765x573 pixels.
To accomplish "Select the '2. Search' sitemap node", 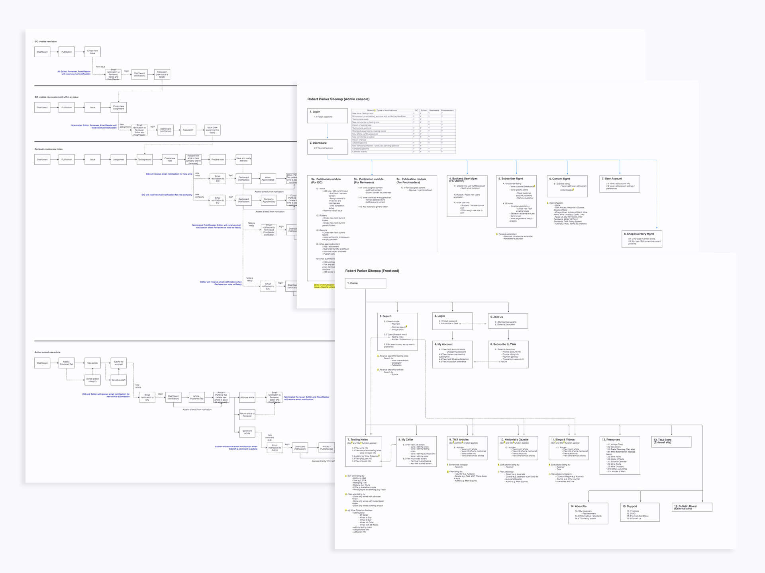I will (x=397, y=331).
